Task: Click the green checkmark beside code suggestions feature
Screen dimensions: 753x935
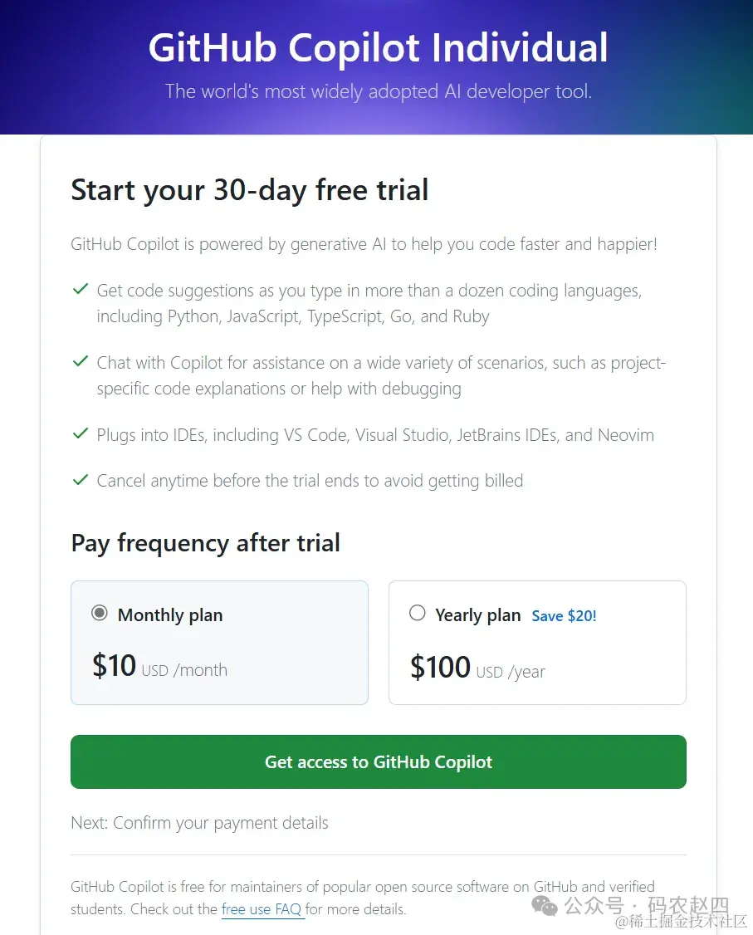Action: 80,290
